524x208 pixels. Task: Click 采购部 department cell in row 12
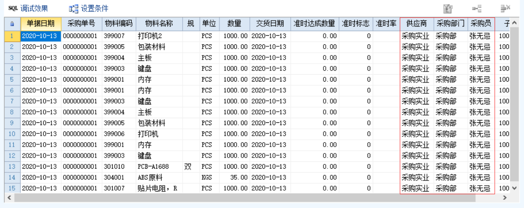coord(450,156)
